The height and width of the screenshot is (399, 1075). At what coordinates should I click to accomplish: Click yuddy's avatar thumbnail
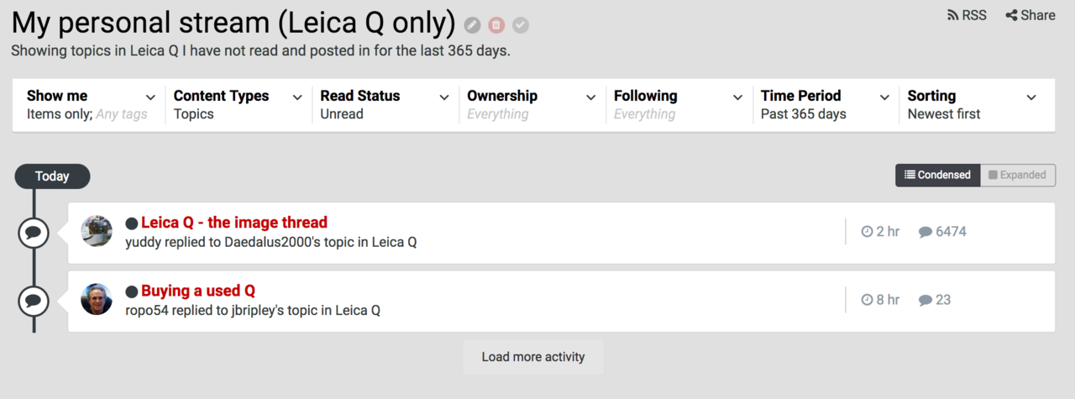tap(97, 231)
